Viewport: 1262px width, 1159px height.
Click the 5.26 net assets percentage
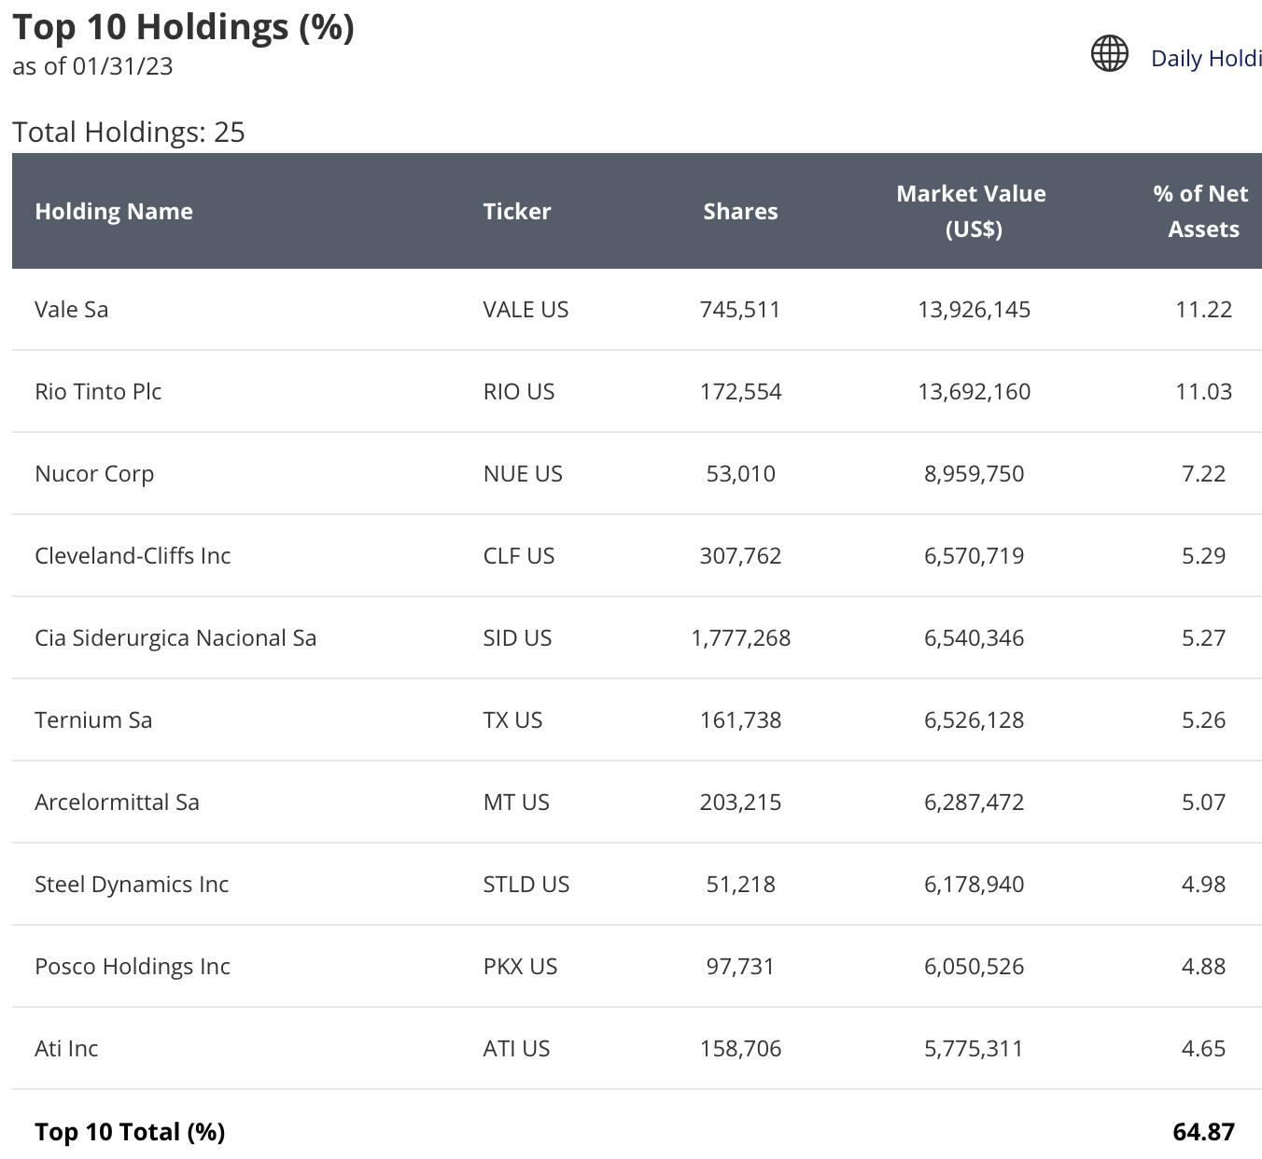click(1203, 719)
